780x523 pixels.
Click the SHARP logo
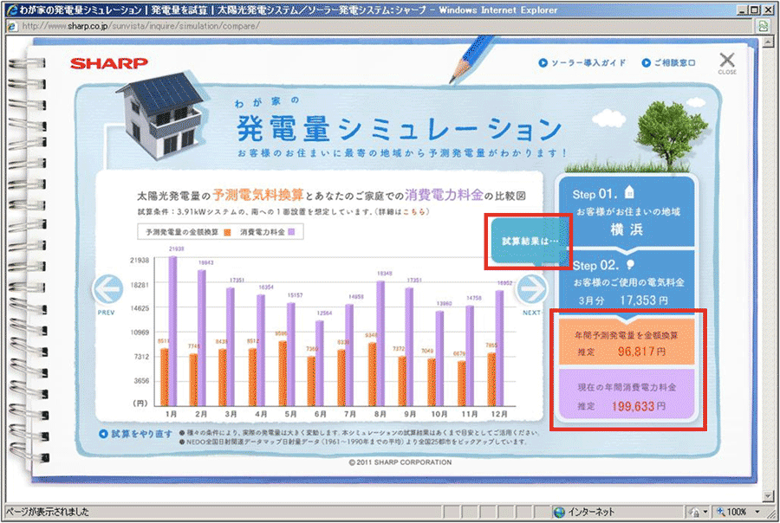[x=109, y=63]
